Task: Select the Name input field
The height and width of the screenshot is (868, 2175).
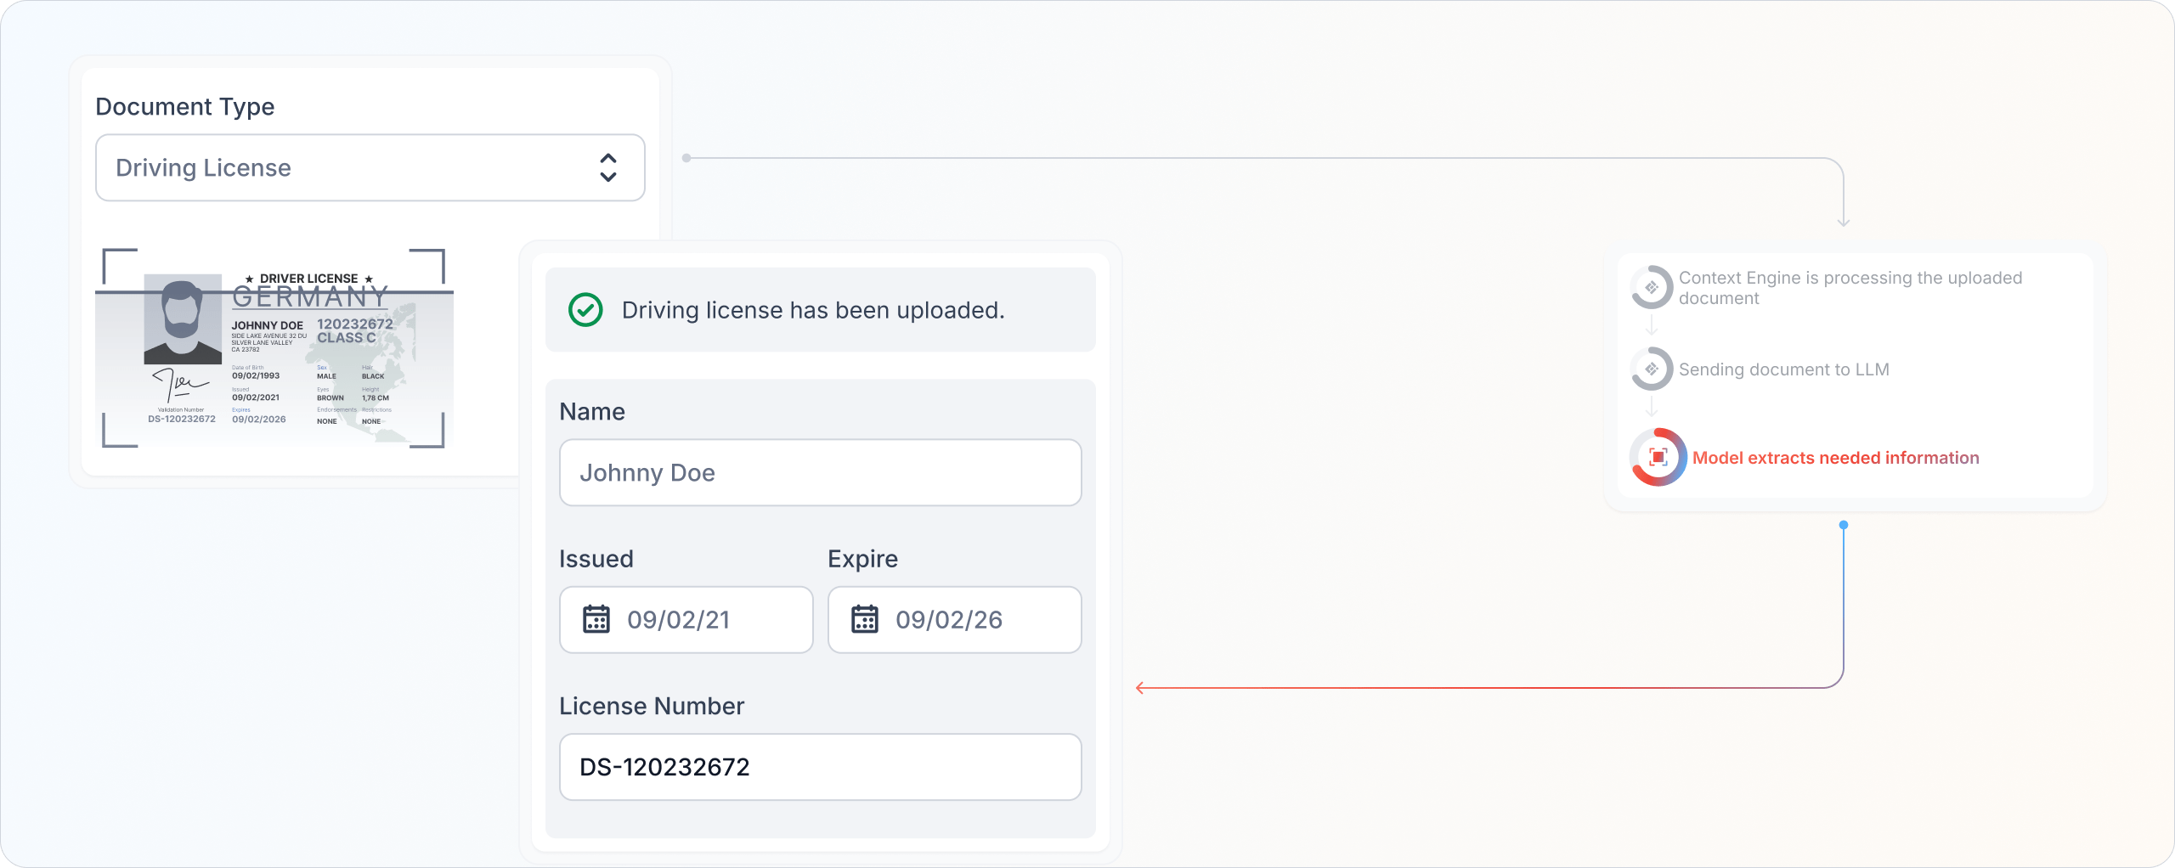Action: (x=821, y=472)
